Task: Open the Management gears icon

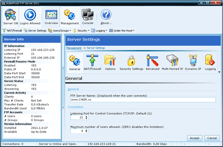Action: pyautogui.click(x=70, y=17)
